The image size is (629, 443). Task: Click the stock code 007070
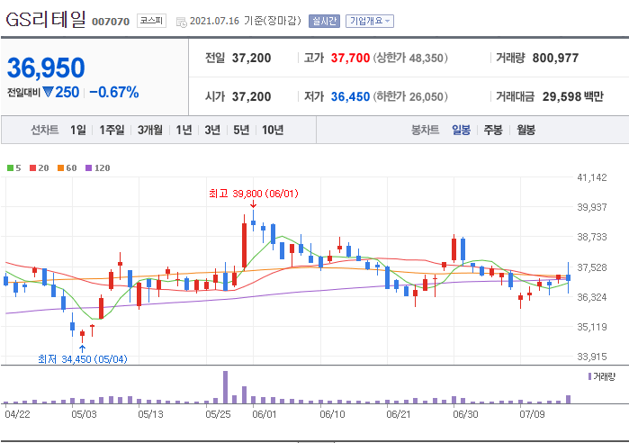point(111,22)
